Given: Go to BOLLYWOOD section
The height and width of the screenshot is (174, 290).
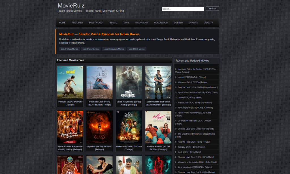Looking at the screenshot, I should 96,23.
